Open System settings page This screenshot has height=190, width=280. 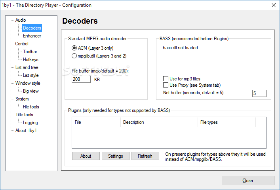[22, 99]
